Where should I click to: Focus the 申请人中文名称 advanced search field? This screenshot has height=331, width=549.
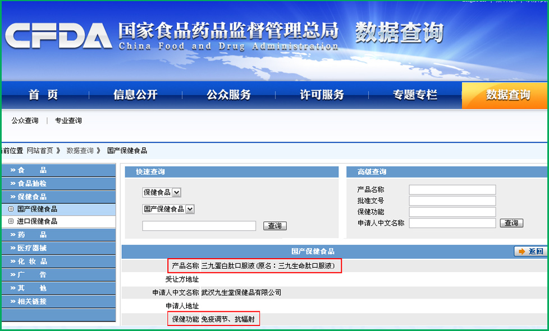click(452, 223)
